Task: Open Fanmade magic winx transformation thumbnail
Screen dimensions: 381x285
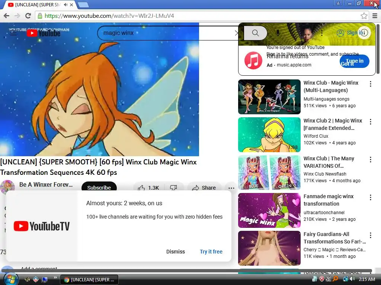Action: 269,210
